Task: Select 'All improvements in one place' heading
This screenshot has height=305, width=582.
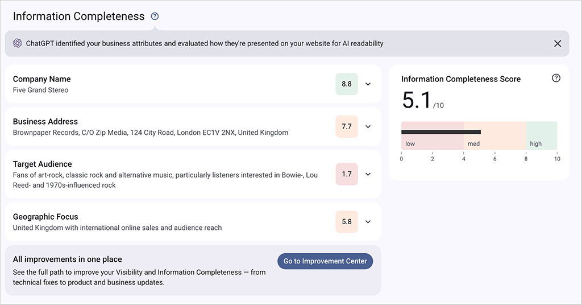Action: click(68, 259)
